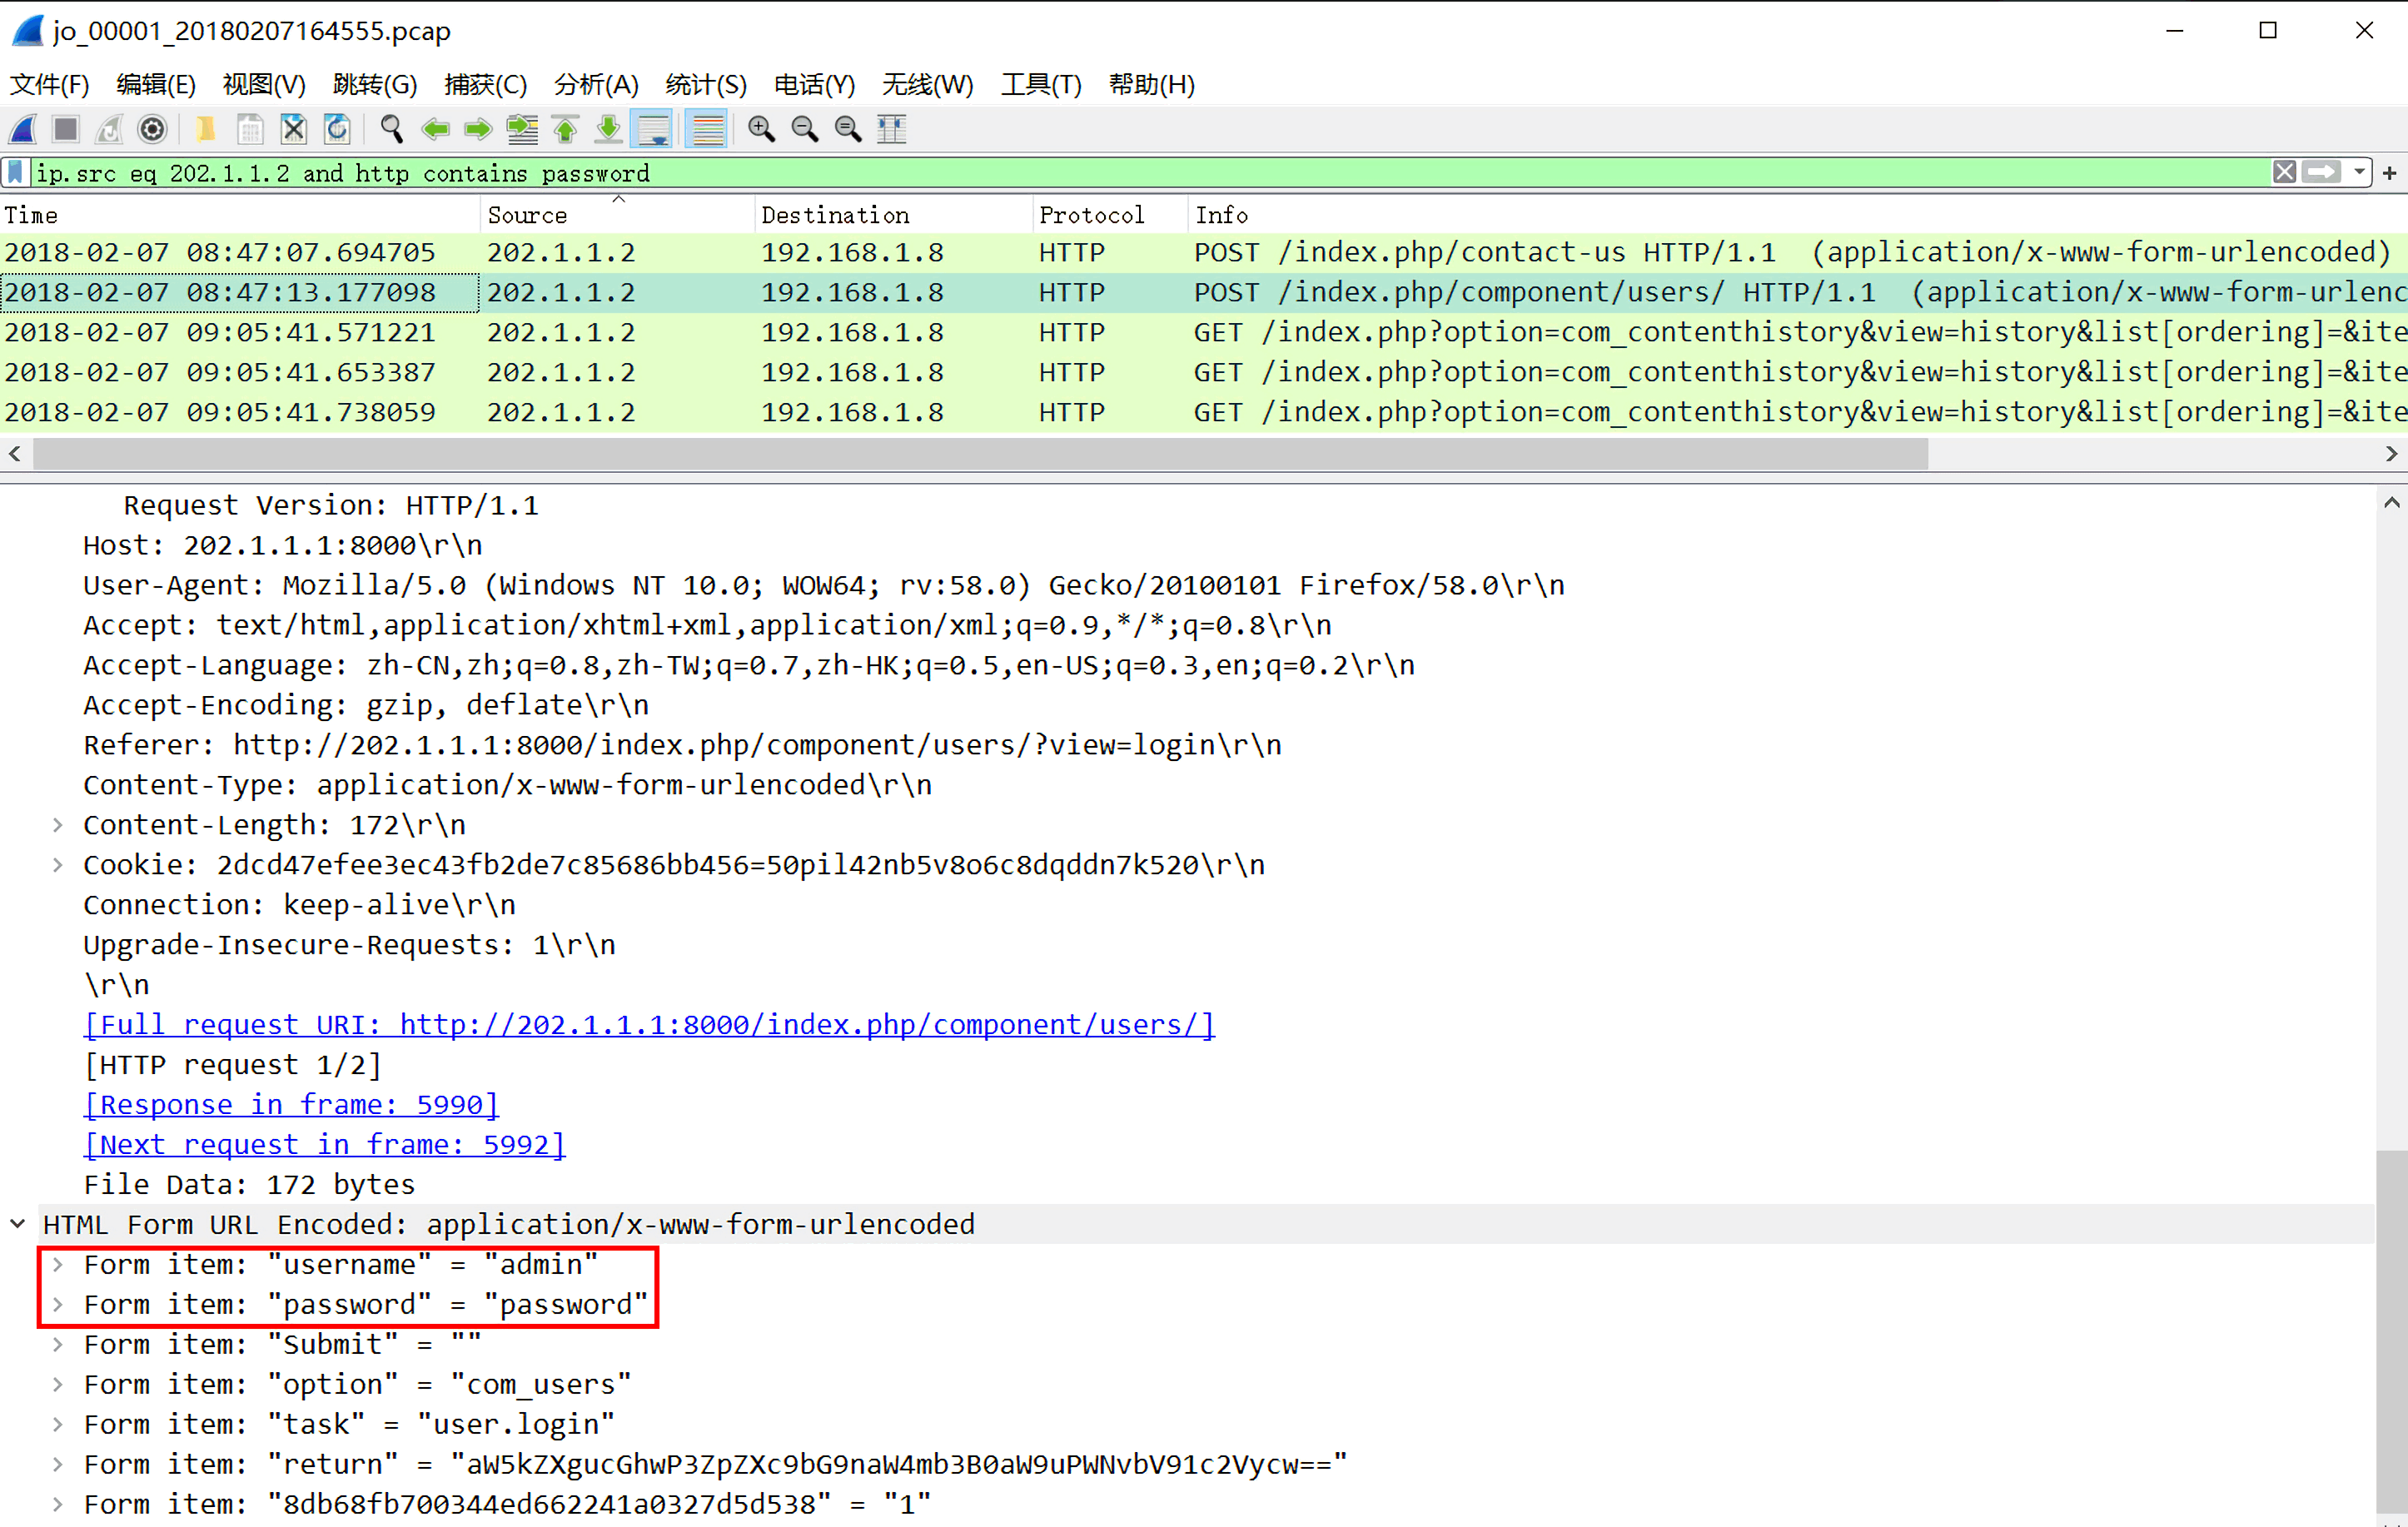Collapse HTML Form URL Encoded section
2408x1527 pixels.
(18, 1224)
